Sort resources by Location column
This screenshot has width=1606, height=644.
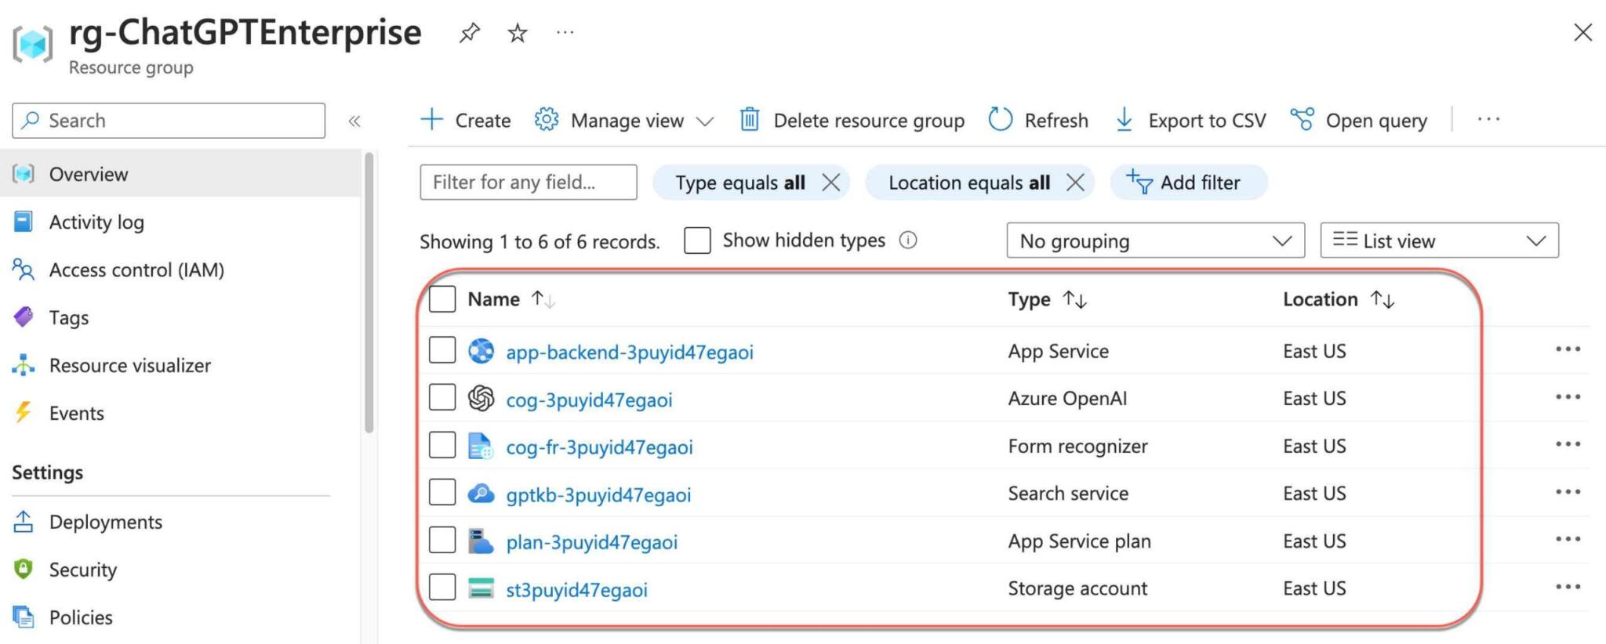click(1339, 299)
